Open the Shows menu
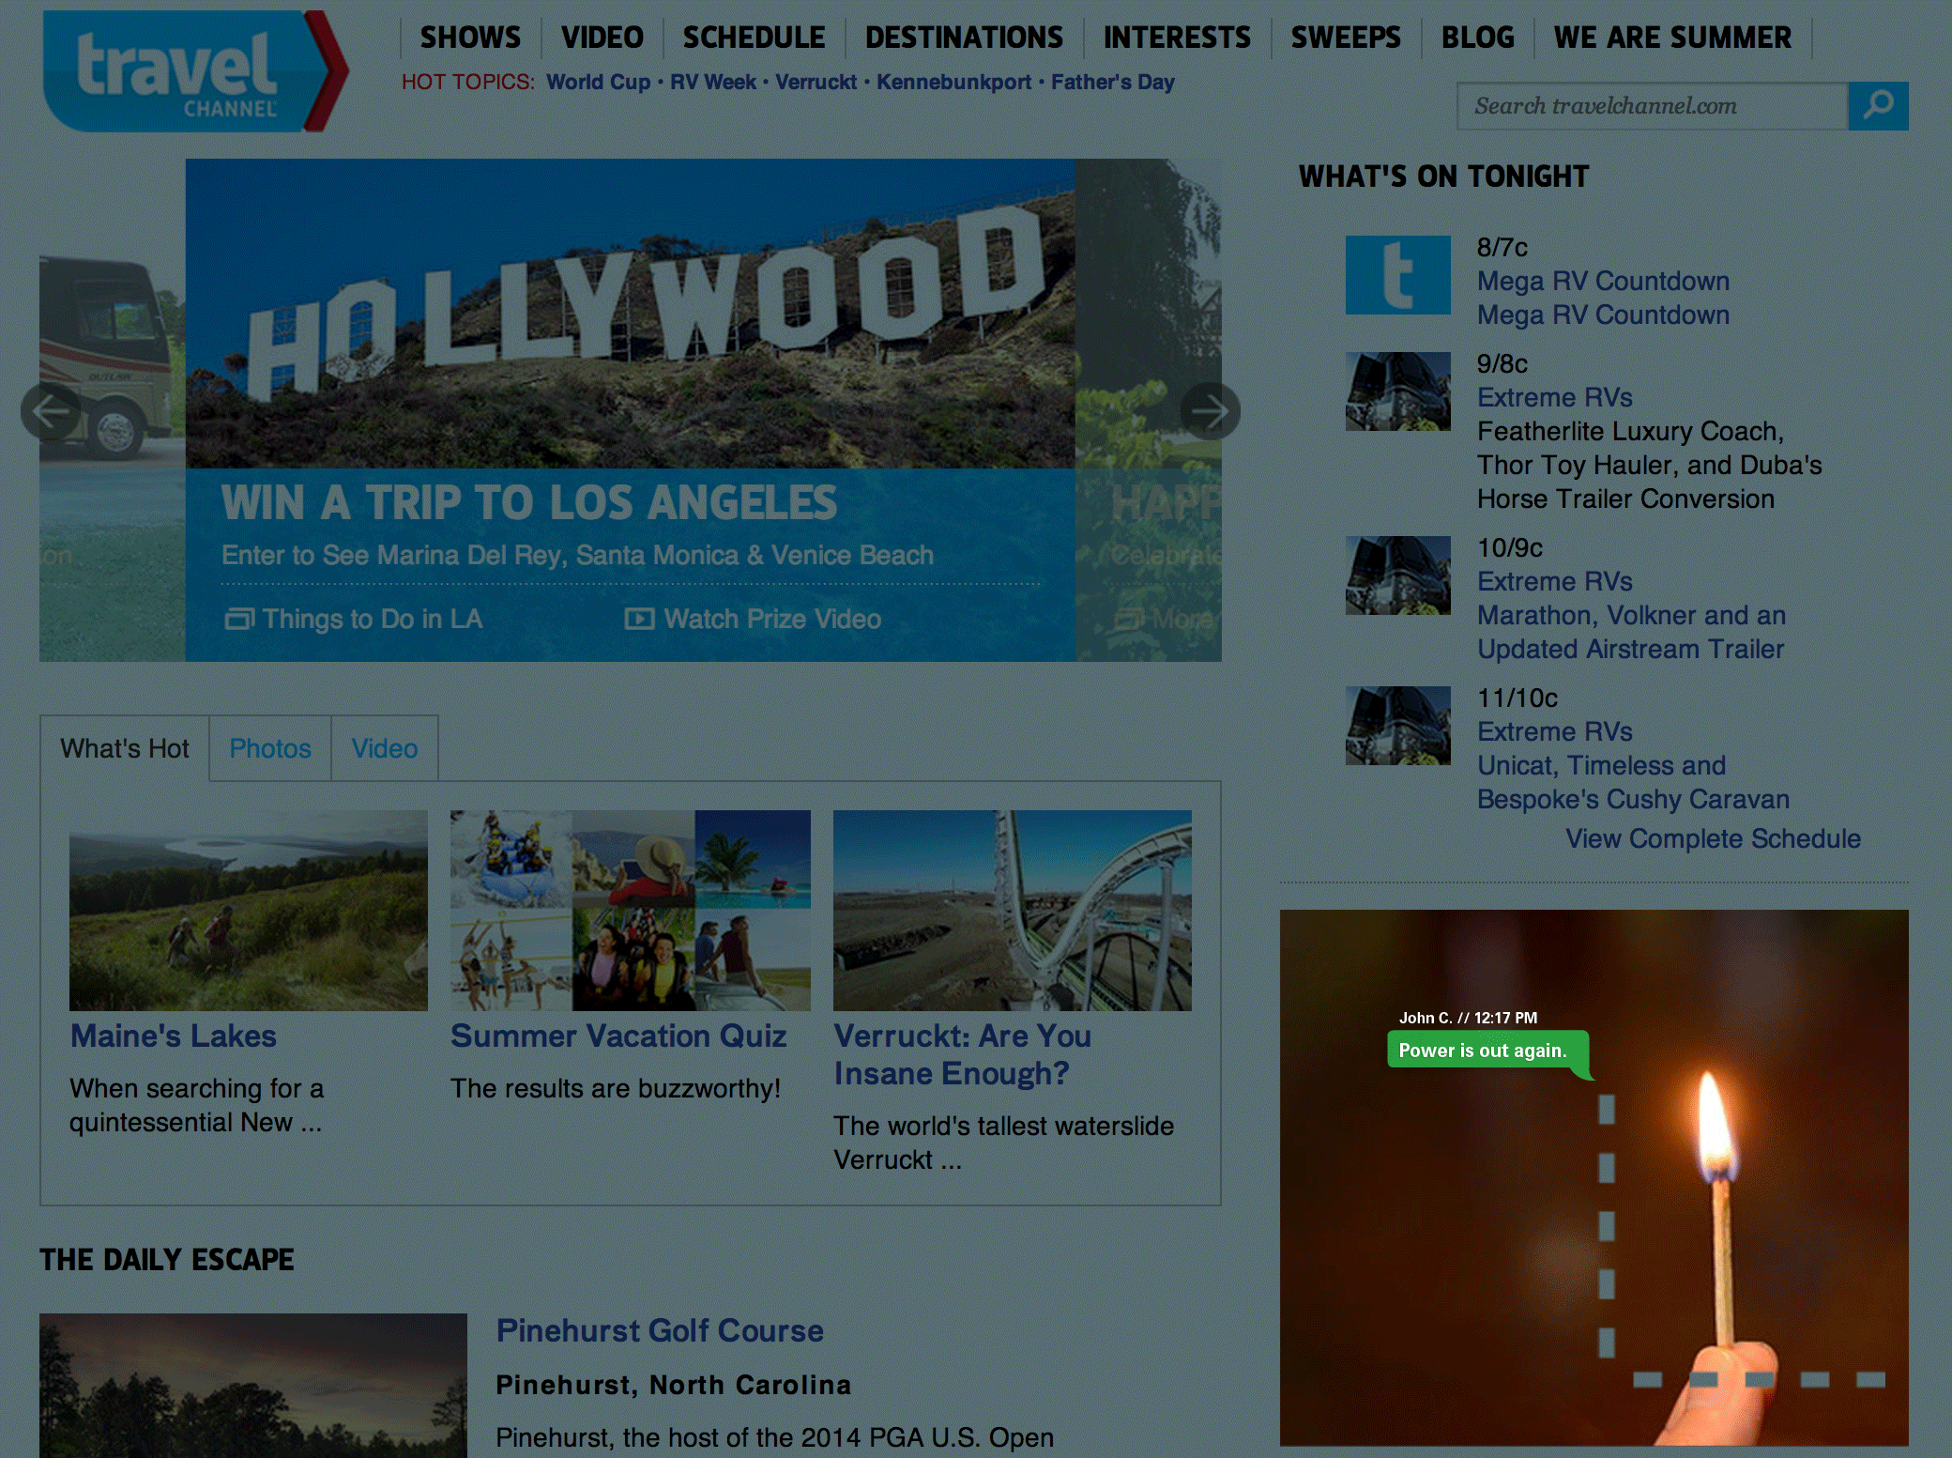 pos(470,38)
